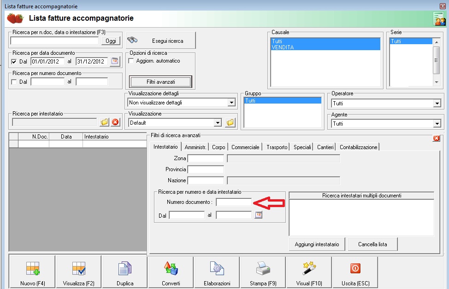
Task: Open calendar icon in Ricerca per numero e data intestatario
Action: coord(258,214)
